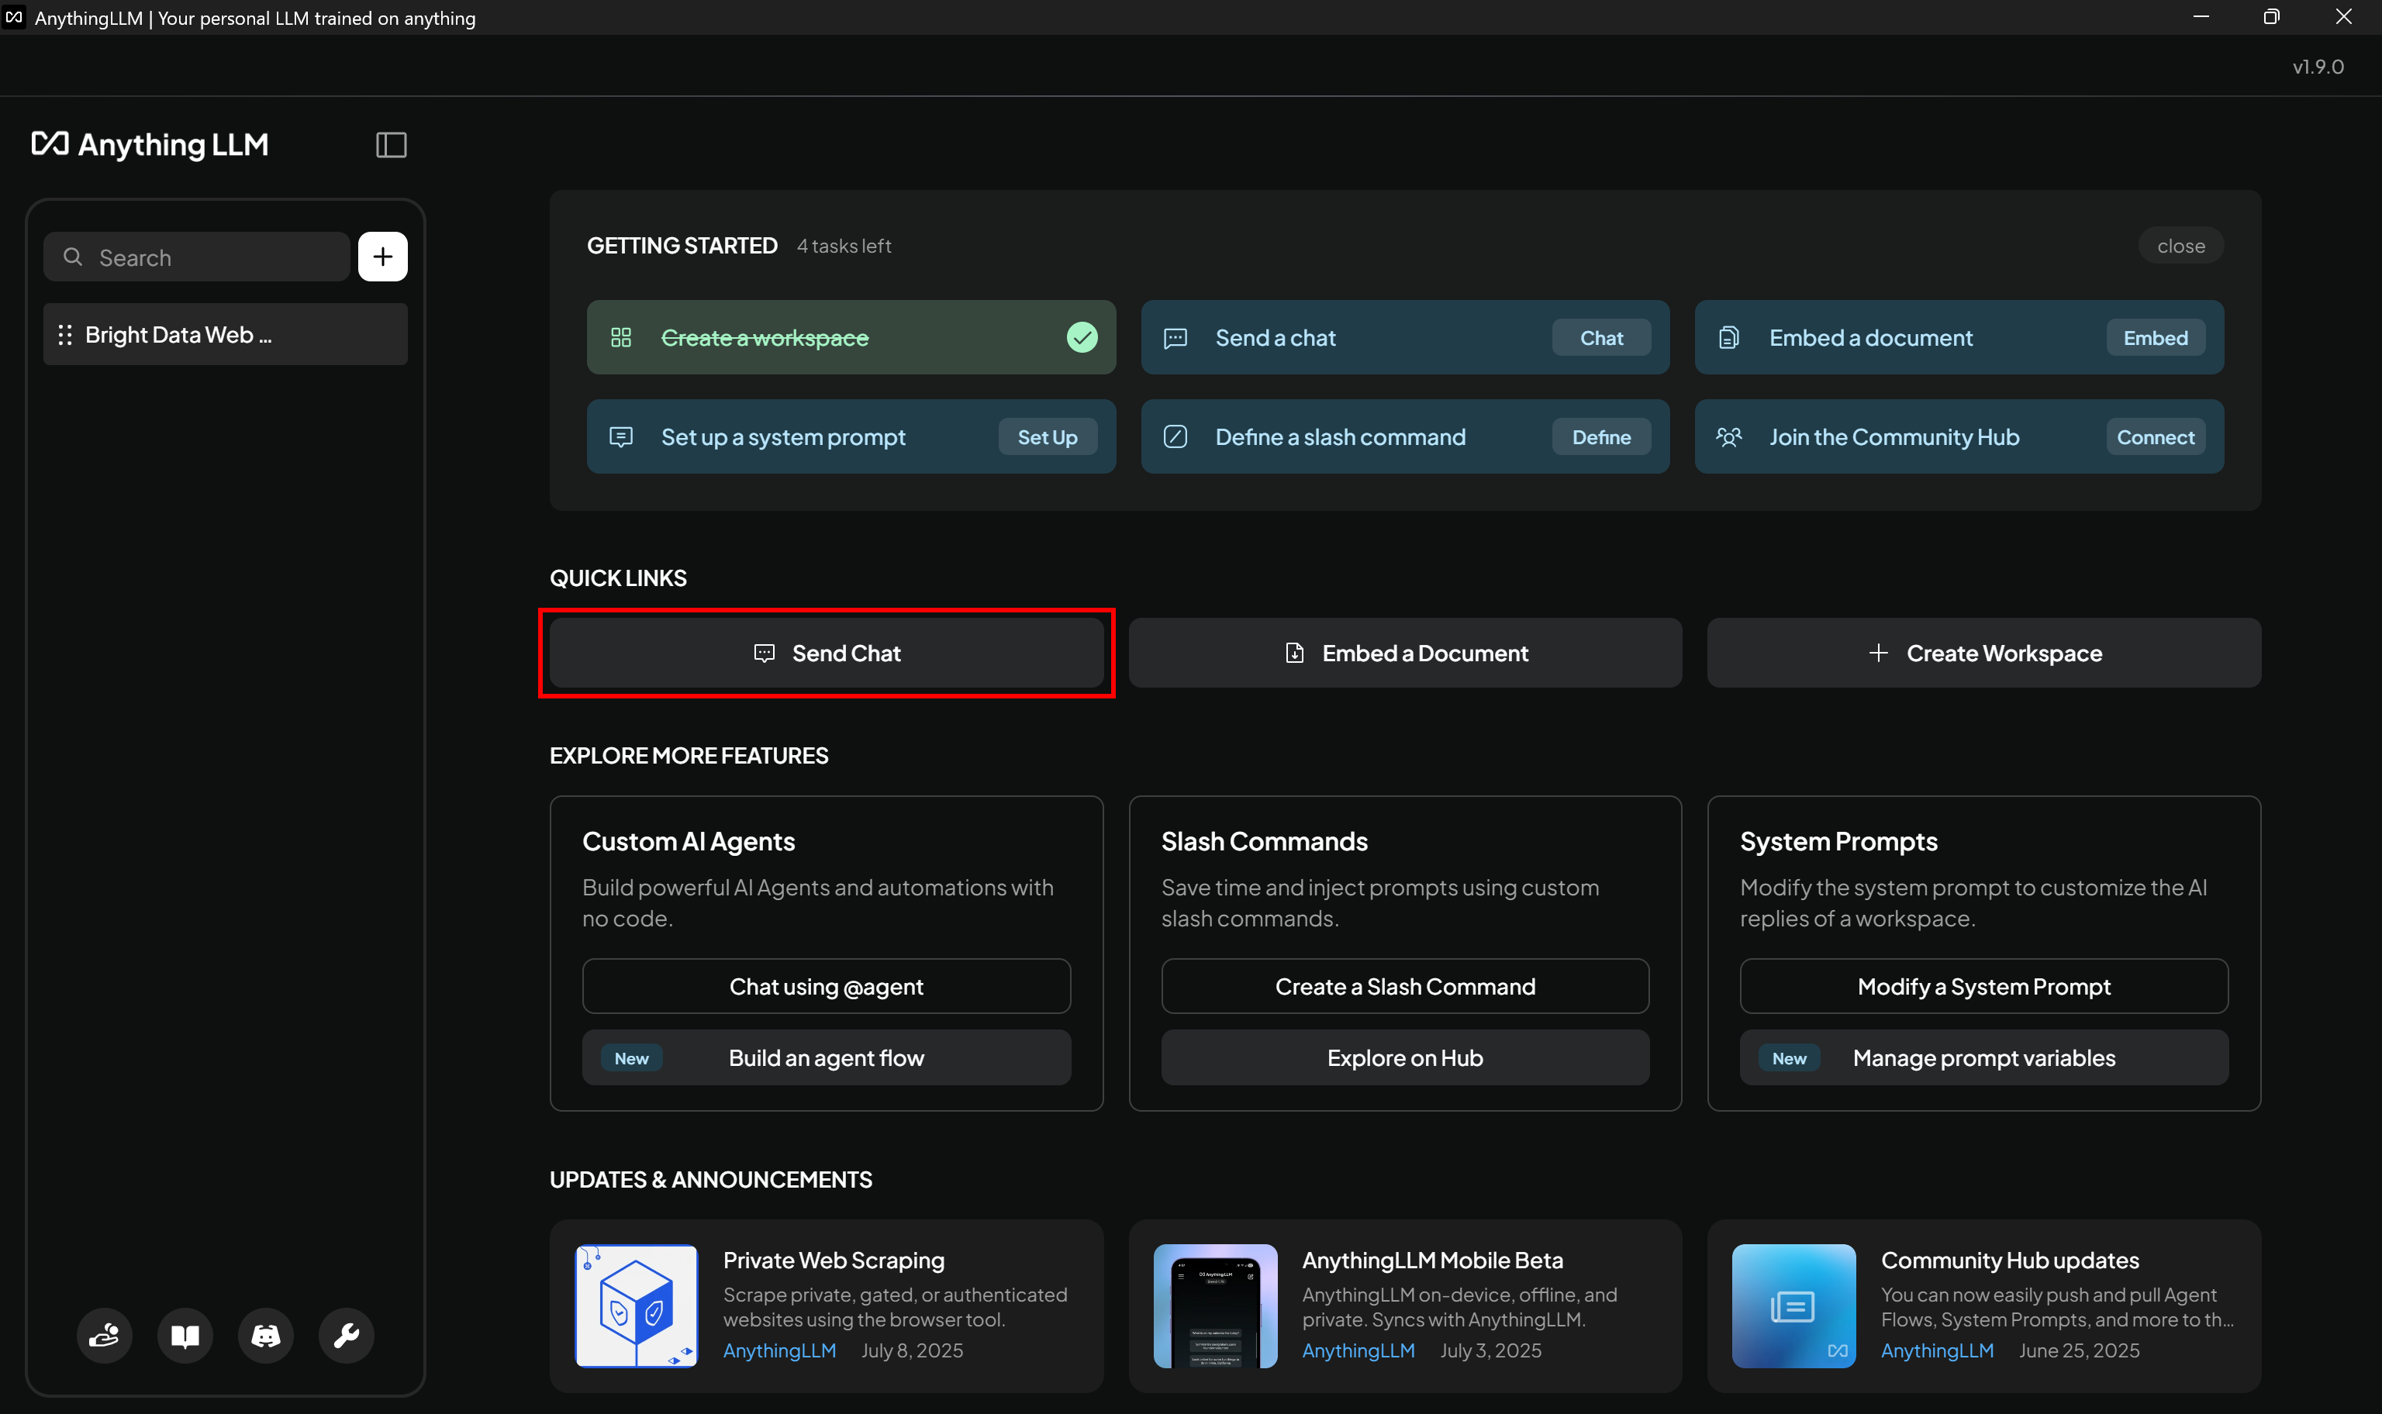Click drag-handle dots on Bright Data workspace
This screenshot has height=1414, width=2382.
pos(65,334)
